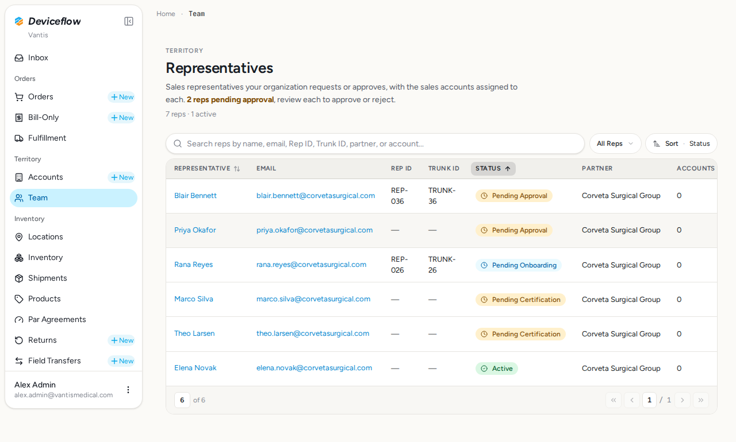Go to Orders page
Screen dimensions: 736x442
point(41,97)
